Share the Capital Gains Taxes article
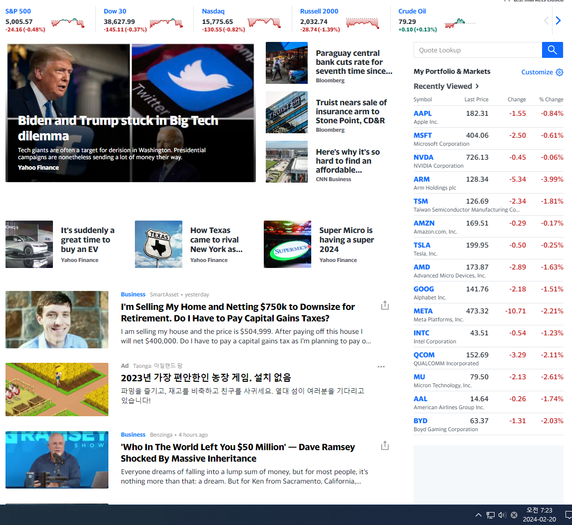Viewport: 572px width, 525px height. point(385,305)
